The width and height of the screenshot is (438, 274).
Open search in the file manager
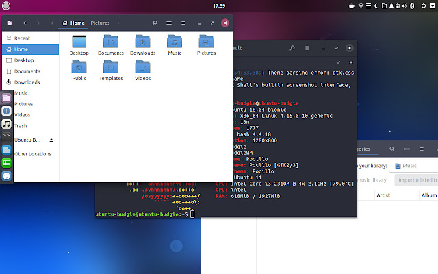pyautogui.click(x=155, y=23)
